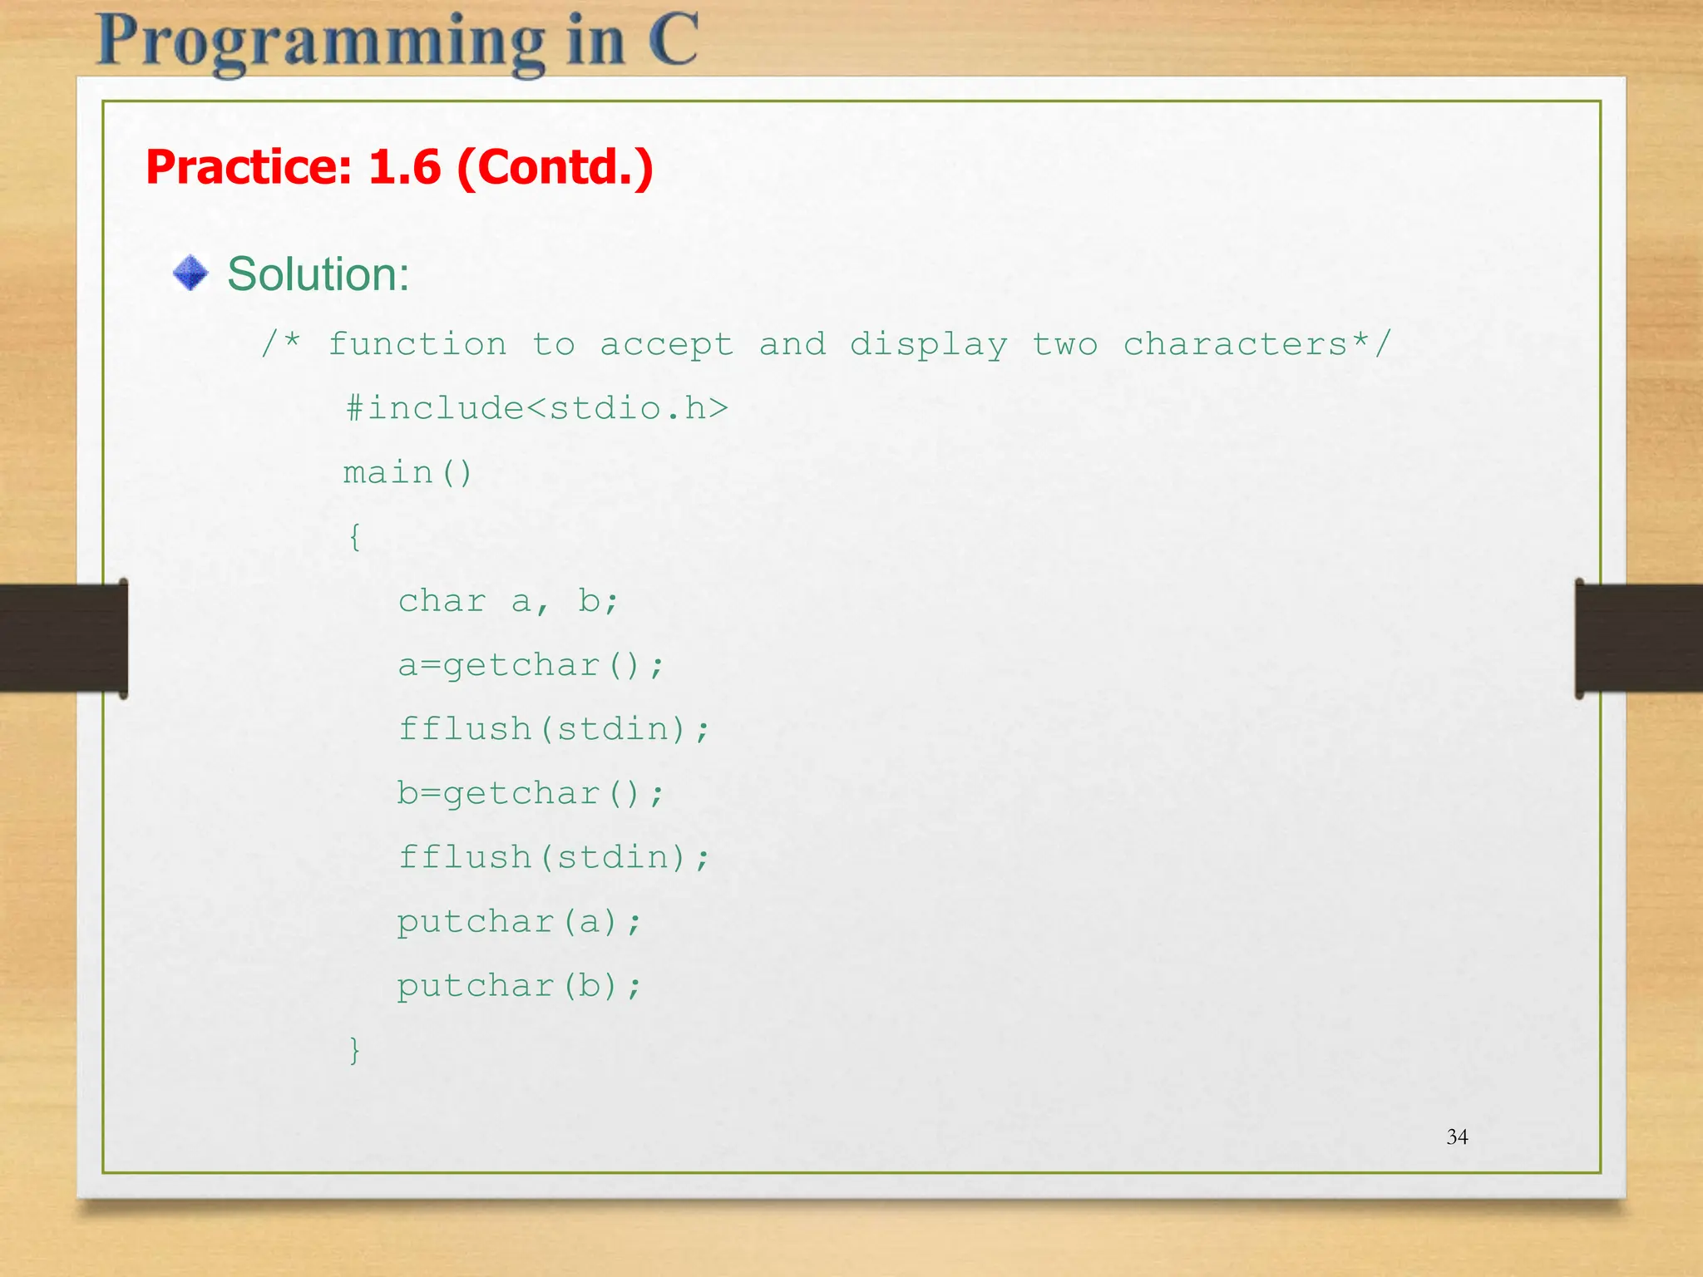This screenshot has width=1703, height=1277.
Task: Click the 'main()' code line
Action: (x=407, y=472)
